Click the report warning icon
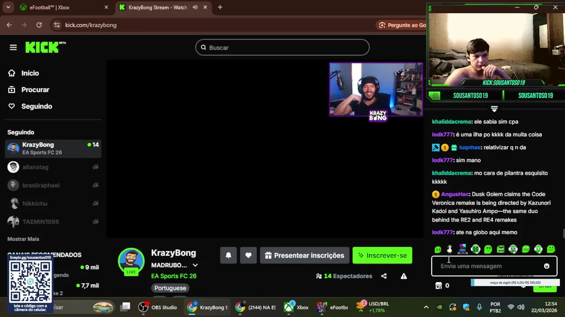The width and height of the screenshot is (565, 317). [x=403, y=276]
